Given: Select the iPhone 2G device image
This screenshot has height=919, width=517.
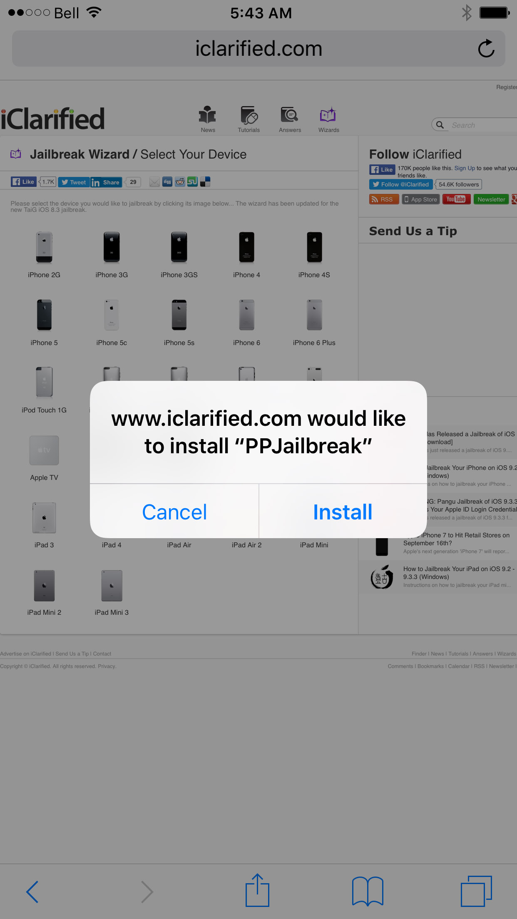Looking at the screenshot, I should (x=44, y=247).
